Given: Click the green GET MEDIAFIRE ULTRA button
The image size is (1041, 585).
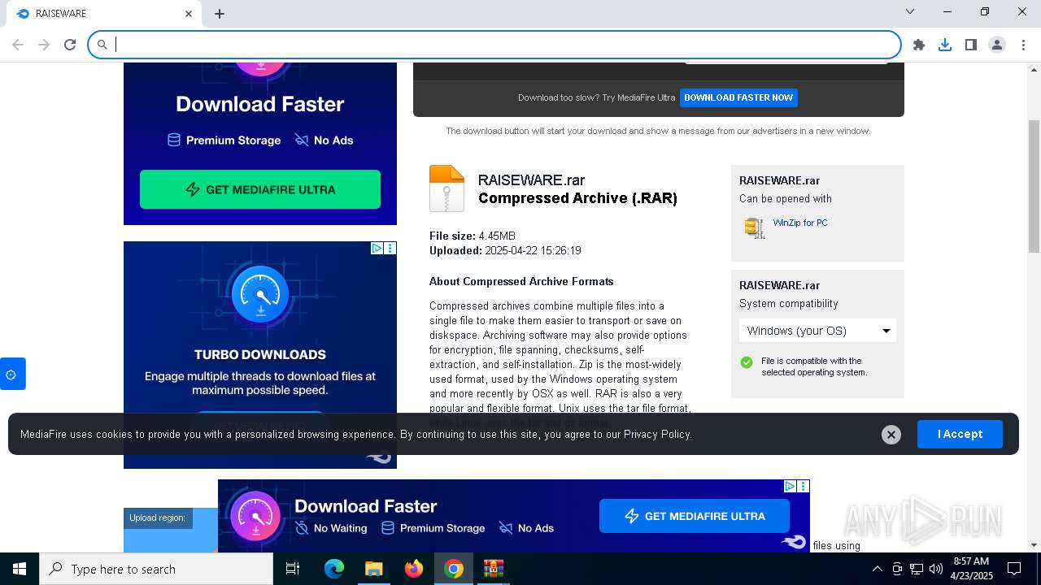Looking at the screenshot, I should coord(260,189).
